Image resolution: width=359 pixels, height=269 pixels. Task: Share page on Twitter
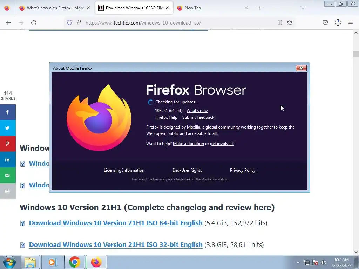pos(8,128)
